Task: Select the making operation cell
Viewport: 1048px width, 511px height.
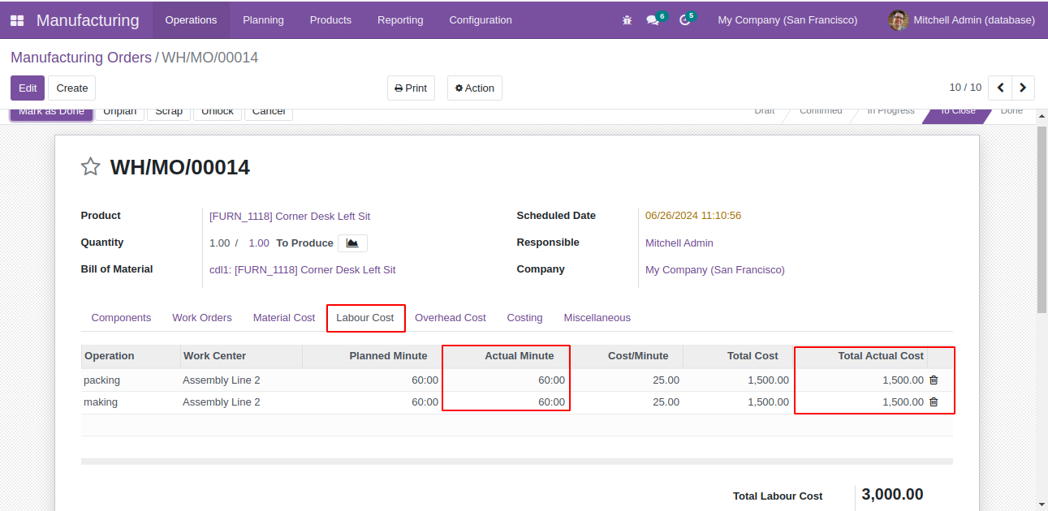Action: (131, 401)
